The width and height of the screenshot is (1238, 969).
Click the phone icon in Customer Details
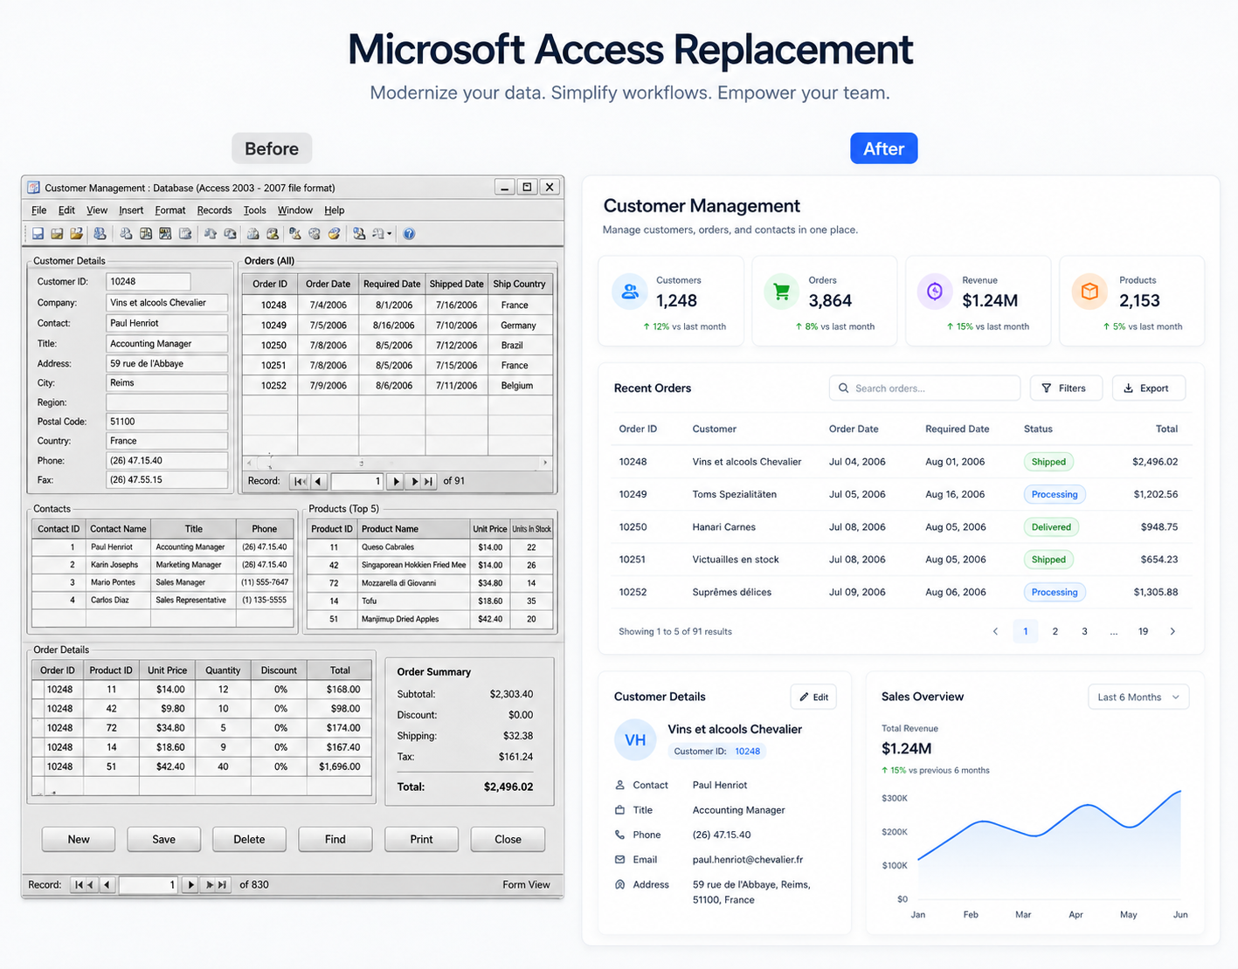pyautogui.click(x=619, y=835)
